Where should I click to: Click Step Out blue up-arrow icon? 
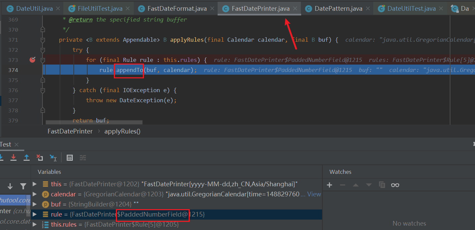[27, 157]
